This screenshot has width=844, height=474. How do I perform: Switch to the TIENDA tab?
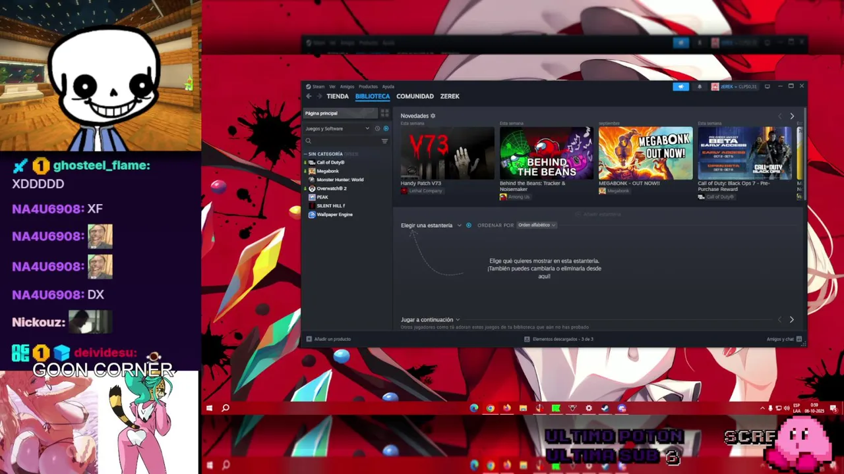coord(338,96)
